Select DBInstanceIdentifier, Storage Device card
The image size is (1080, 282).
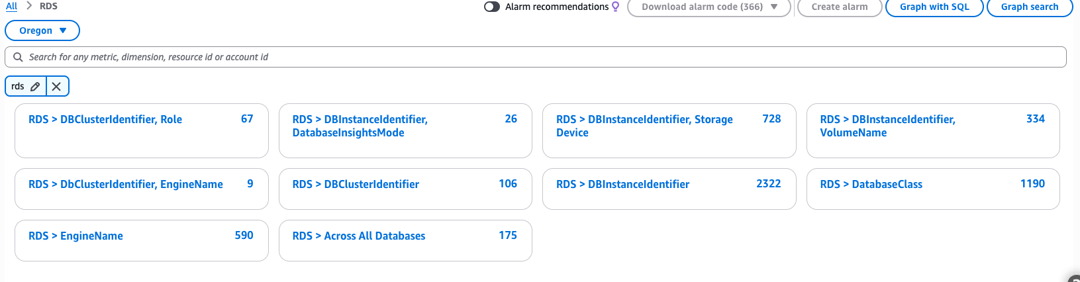(644, 126)
